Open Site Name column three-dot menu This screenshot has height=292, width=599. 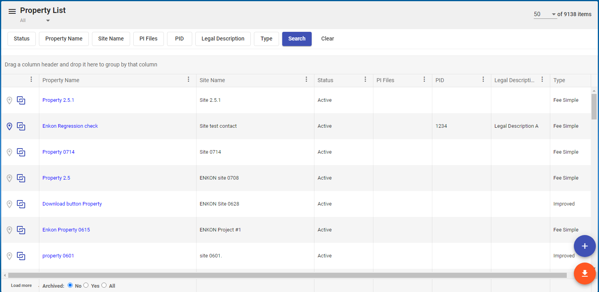click(x=307, y=80)
